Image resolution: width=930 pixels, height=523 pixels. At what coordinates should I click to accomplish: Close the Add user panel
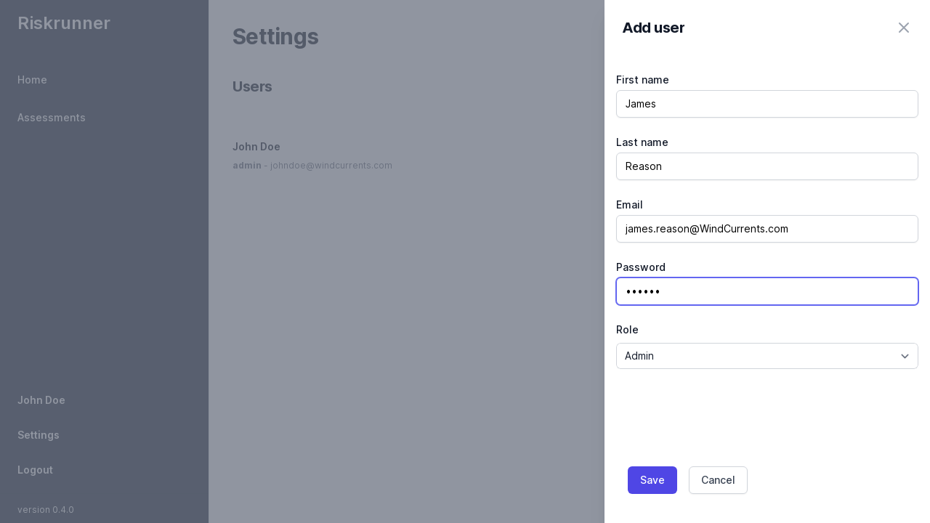(903, 28)
